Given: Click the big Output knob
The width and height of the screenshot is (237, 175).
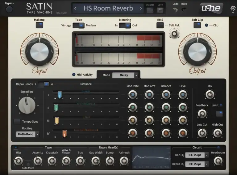Looking at the screenshot, I should (197, 52).
